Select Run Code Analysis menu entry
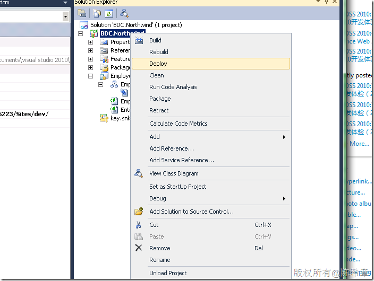This screenshot has height=281, width=374. tap(211, 87)
